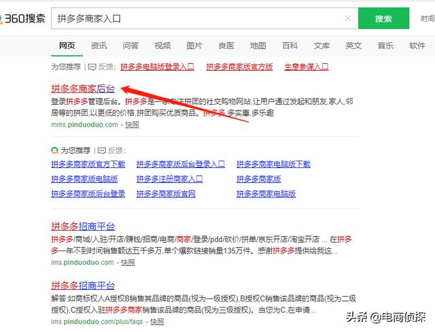Image resolution: width=435 pixels, height=332 pixels.
Task: Open related search 拼多多商家版官网
Action: (x=166, y=194)
